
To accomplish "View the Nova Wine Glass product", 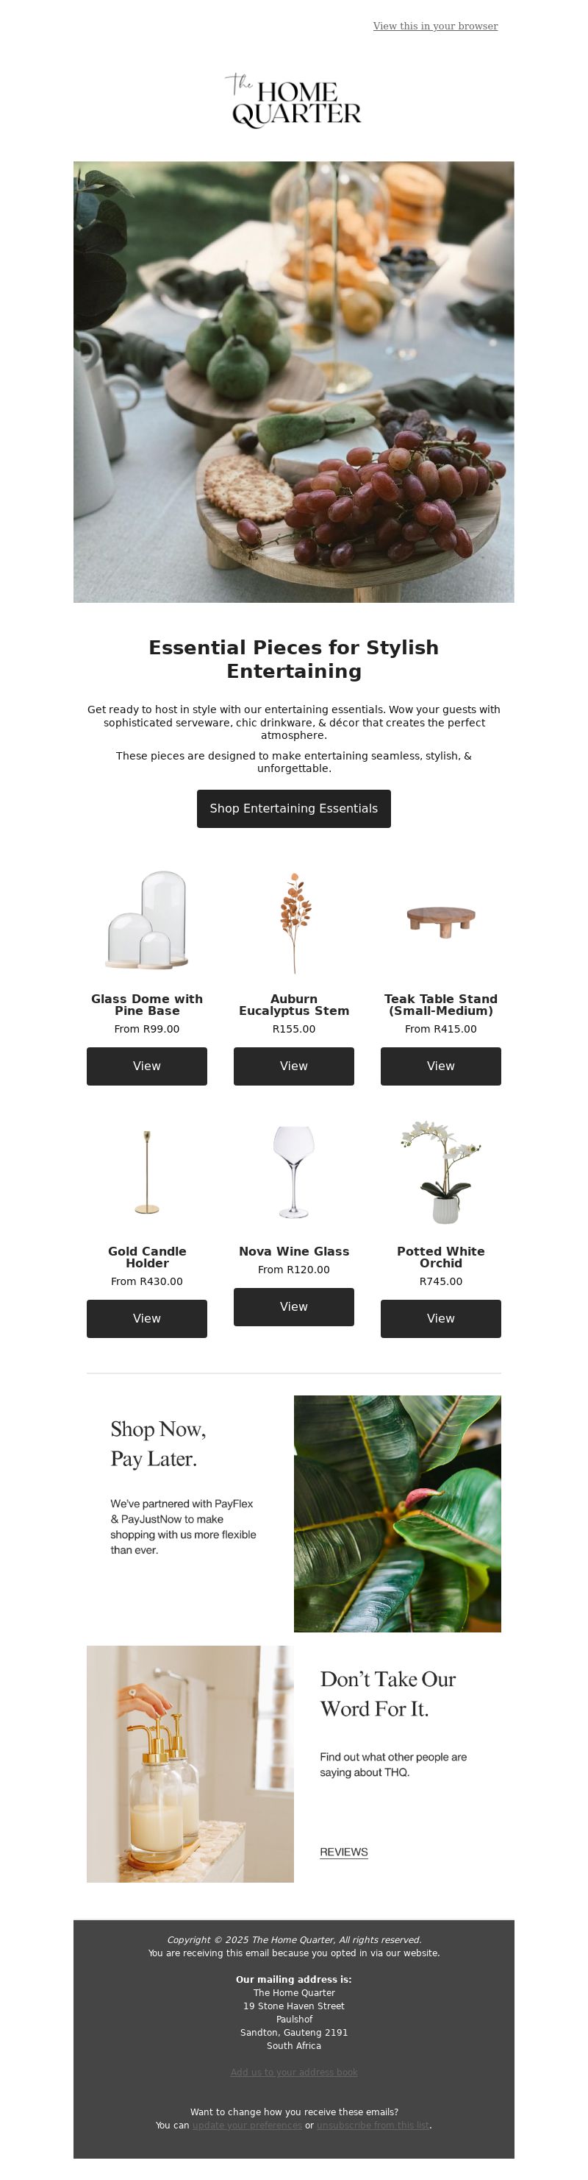I will coord(294,1306).
